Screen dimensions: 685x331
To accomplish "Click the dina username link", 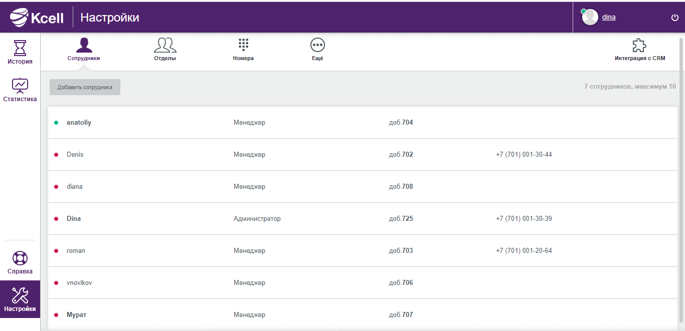I will (609, 17).
